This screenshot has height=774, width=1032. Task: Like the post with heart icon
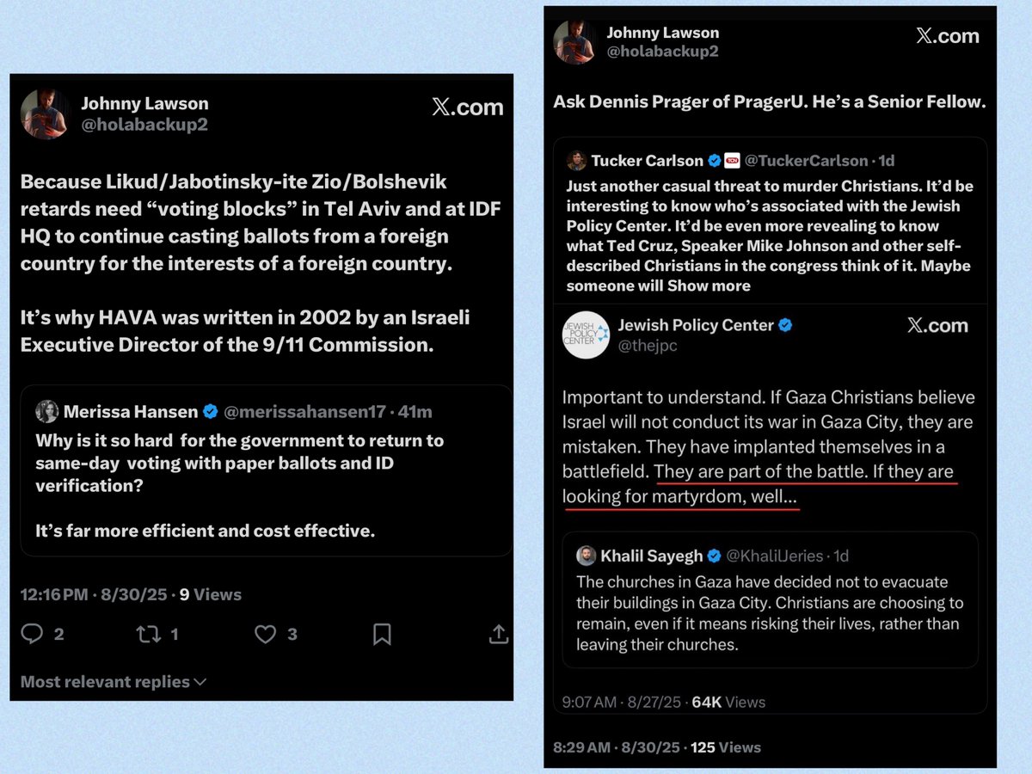[x=266, y=635]
